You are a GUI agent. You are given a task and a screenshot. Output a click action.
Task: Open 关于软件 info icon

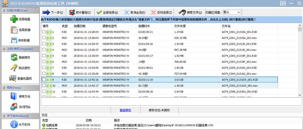click(x=14, y=124)
